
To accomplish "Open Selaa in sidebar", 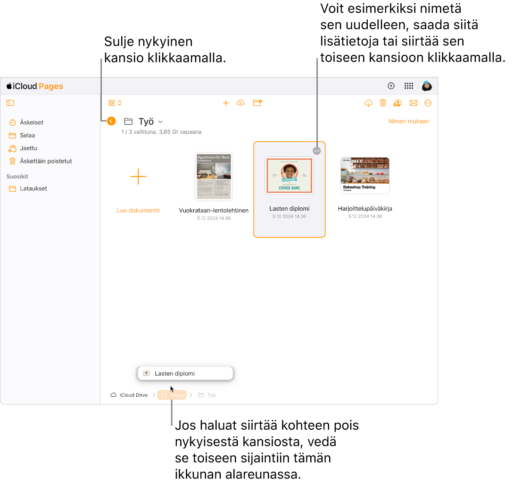I will (x=22, y=136).
